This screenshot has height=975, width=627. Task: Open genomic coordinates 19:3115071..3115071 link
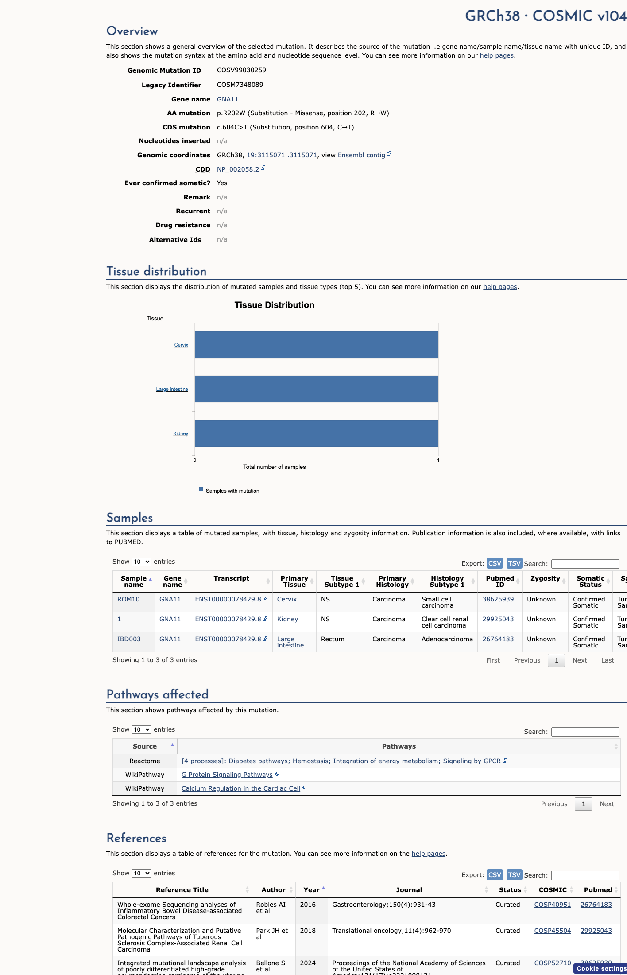pos(282,155)
